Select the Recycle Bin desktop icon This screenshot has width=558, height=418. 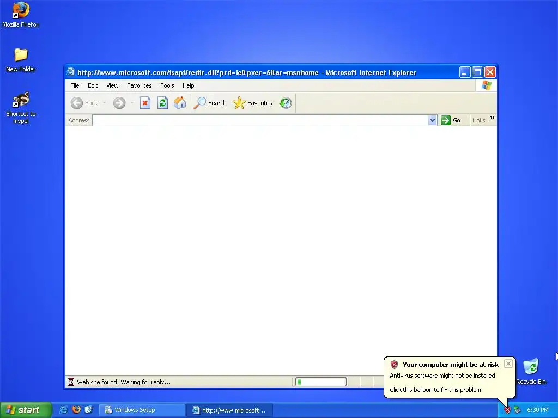531,372
